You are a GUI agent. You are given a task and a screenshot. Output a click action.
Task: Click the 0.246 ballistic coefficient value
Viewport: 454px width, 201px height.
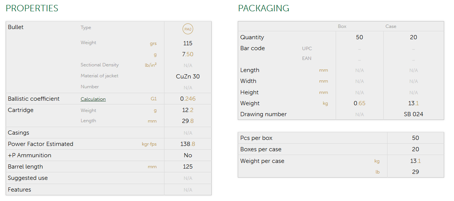[x=188, y=99]
